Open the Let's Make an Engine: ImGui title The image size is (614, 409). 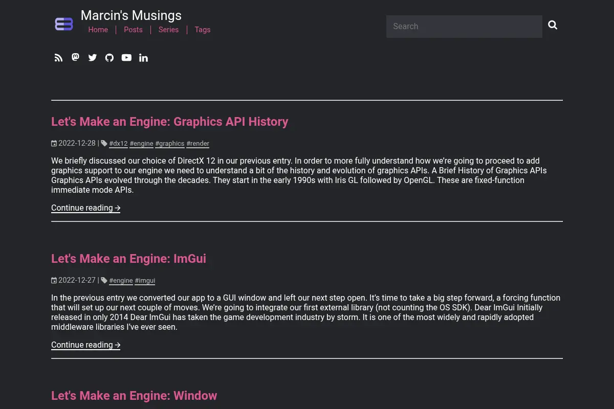[x=128, y=259]
